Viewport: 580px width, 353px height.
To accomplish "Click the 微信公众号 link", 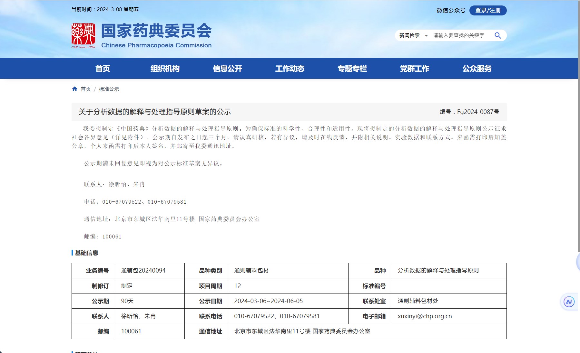I will coord(451,10).
